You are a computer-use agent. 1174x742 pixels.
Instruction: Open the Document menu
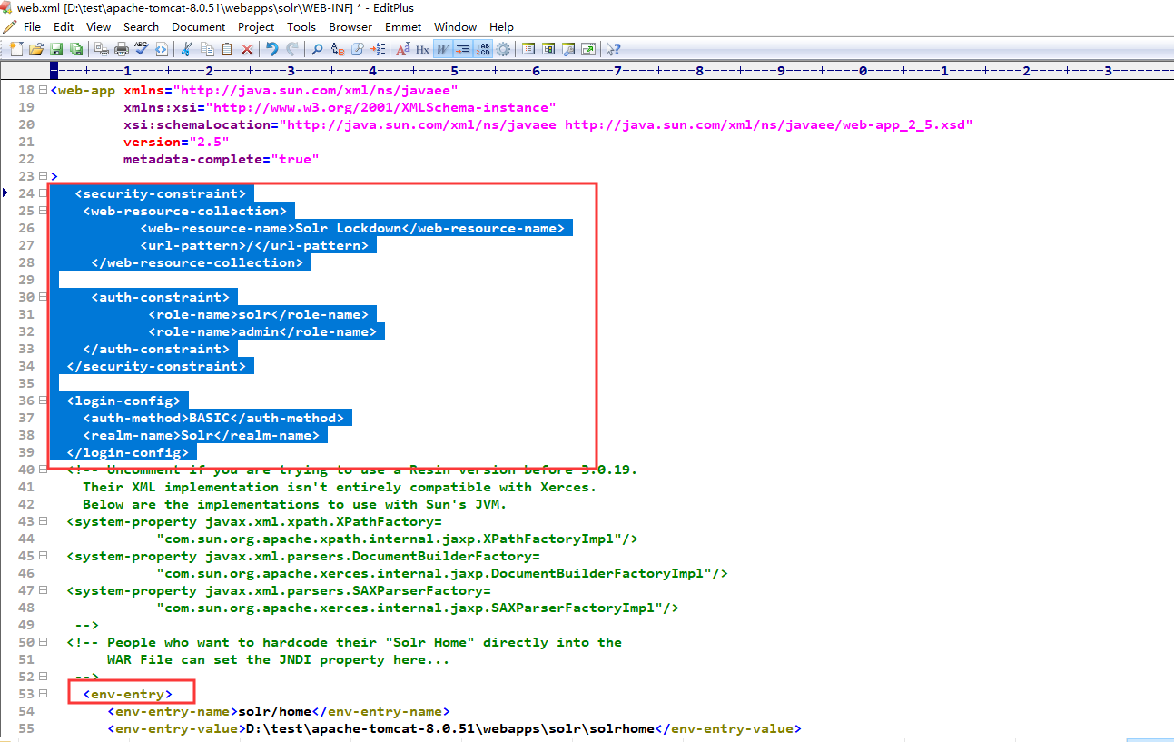tap(199, 26)
